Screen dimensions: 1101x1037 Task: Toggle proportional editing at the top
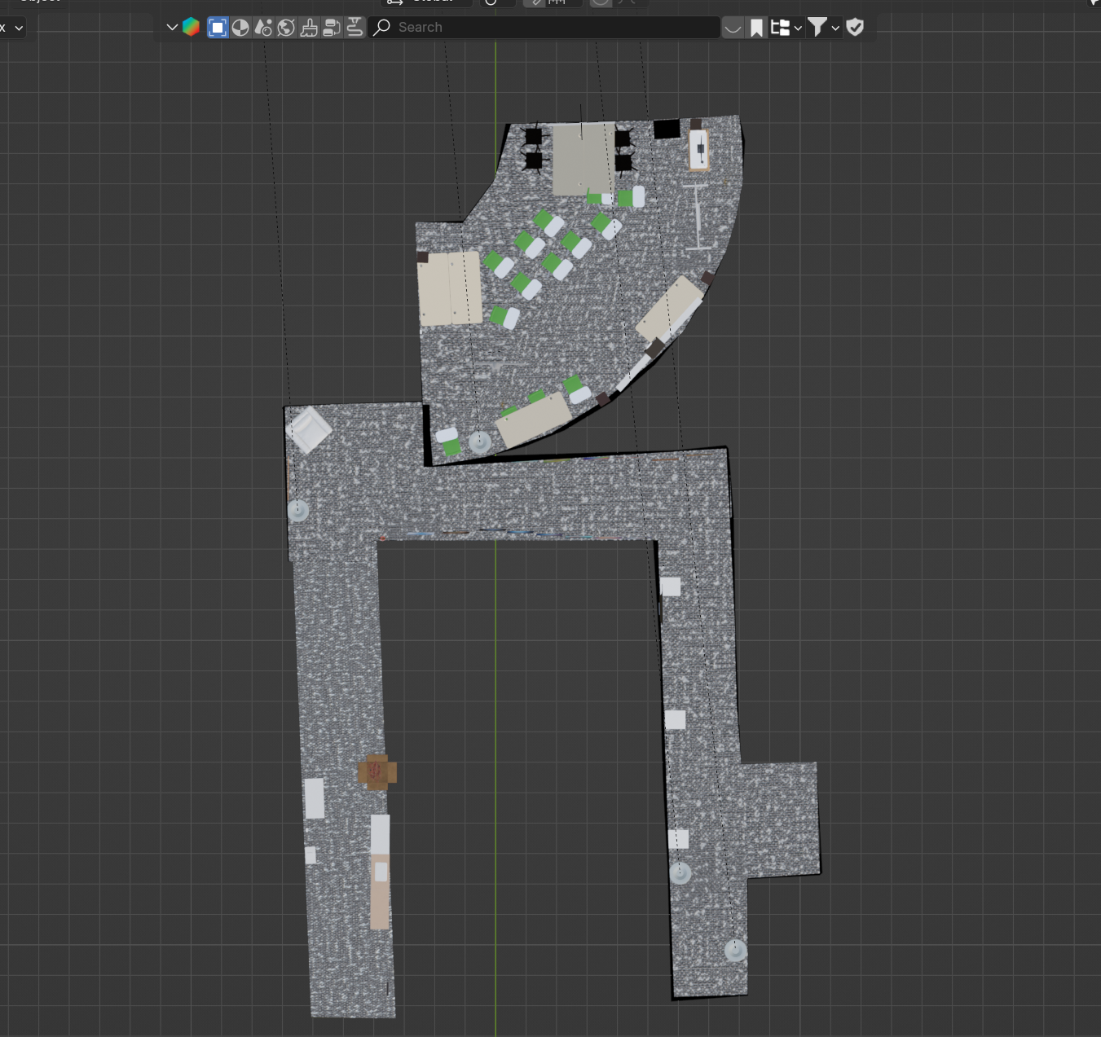pos(599,2)
